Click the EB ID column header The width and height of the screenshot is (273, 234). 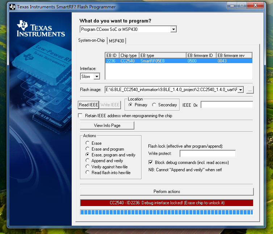point(112,55)
